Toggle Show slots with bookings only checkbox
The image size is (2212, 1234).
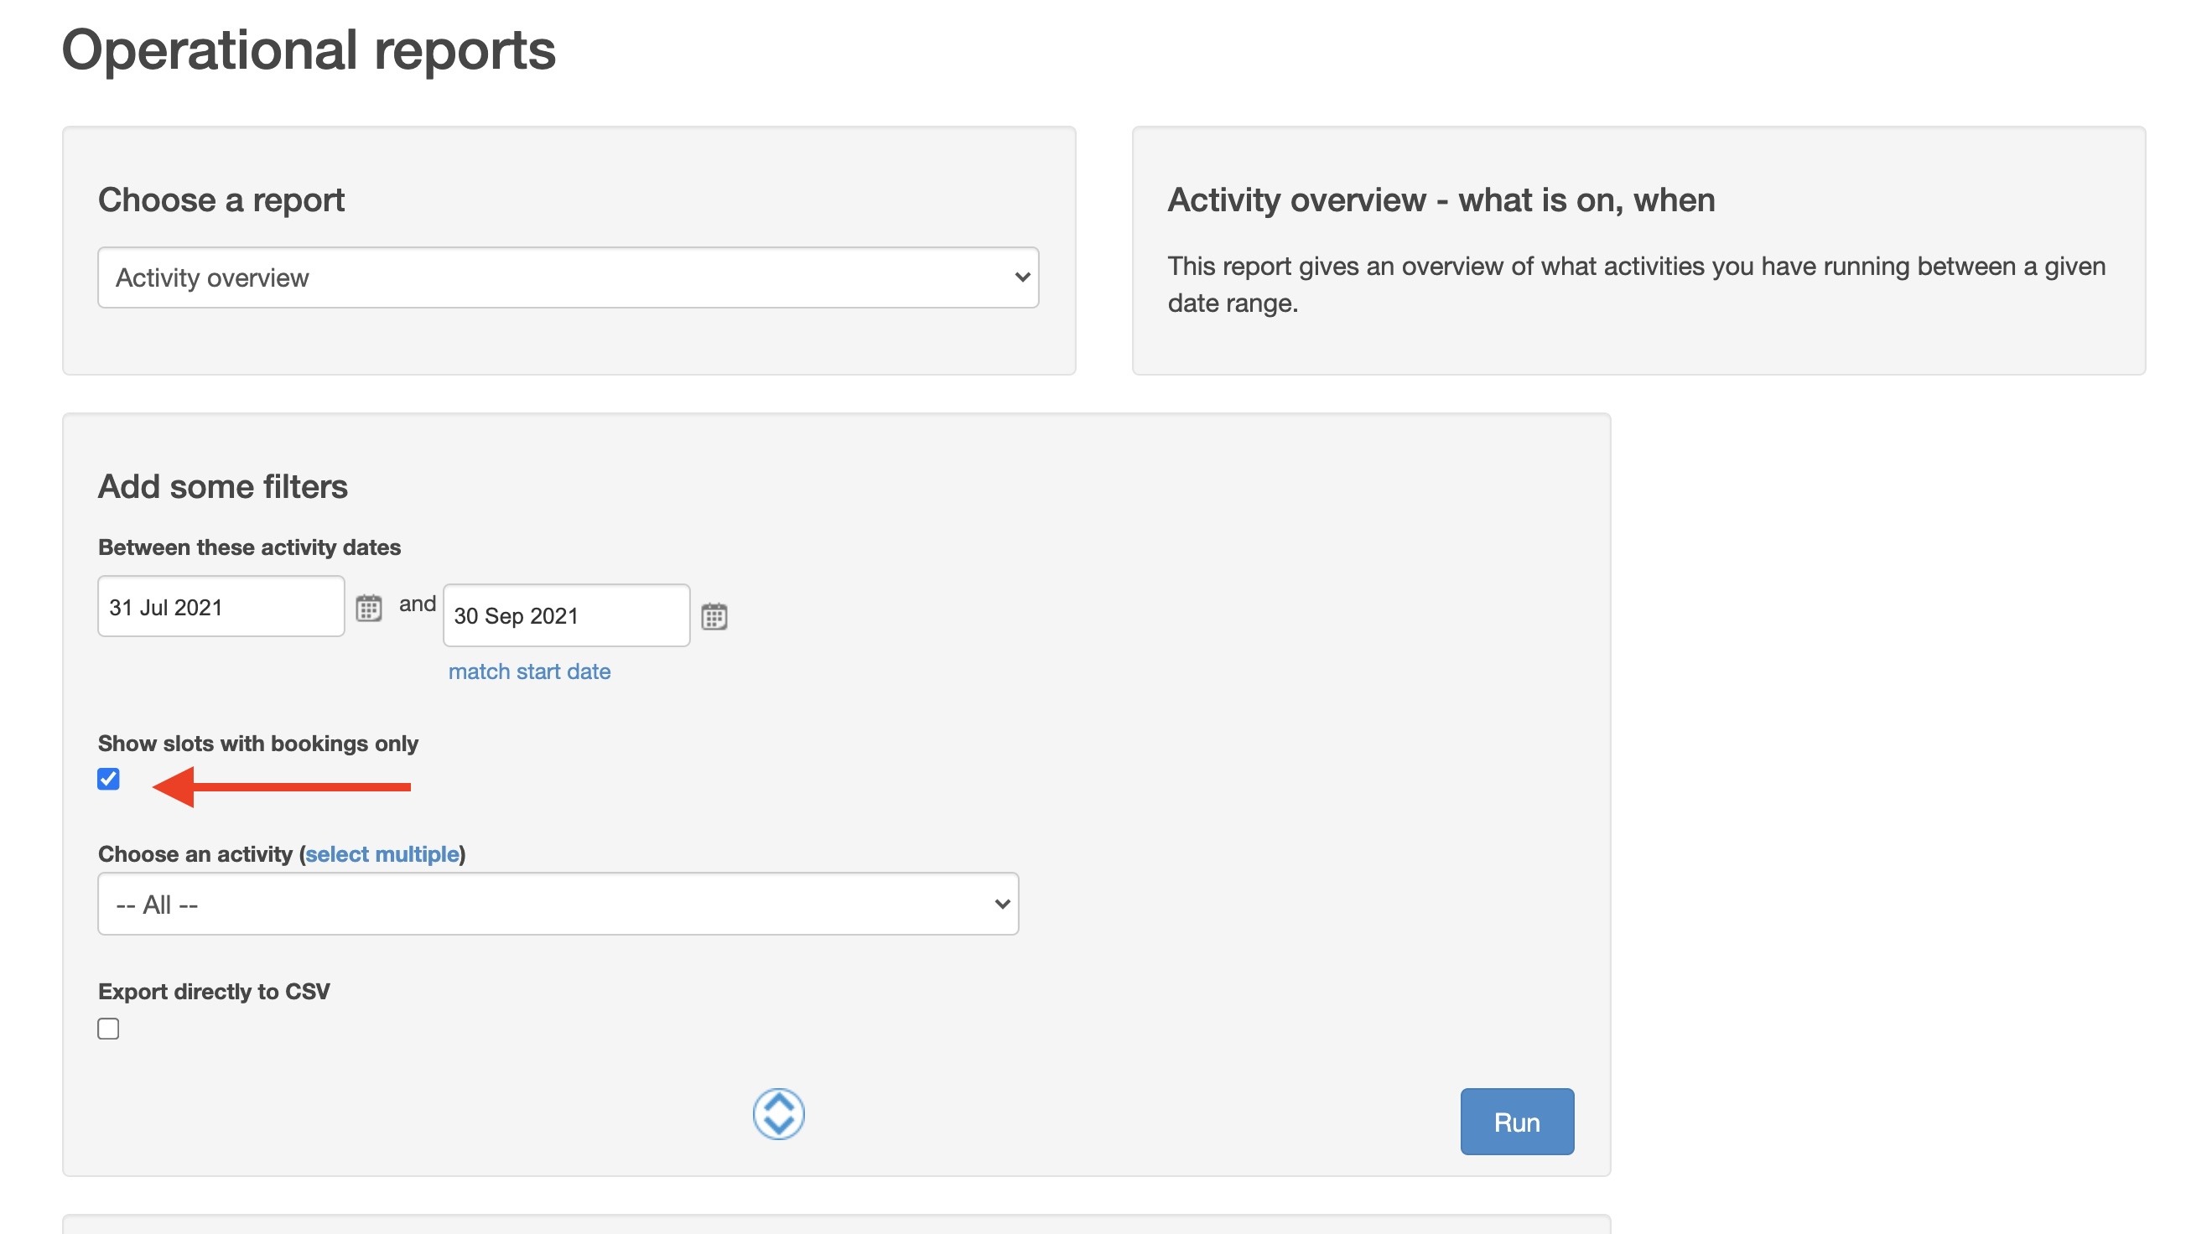(x=108, y=778)
